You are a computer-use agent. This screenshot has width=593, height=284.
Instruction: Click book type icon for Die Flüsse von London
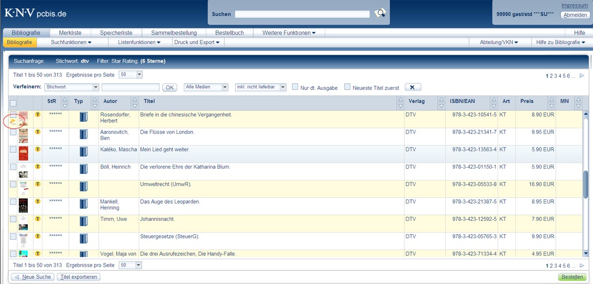(84, 134)
